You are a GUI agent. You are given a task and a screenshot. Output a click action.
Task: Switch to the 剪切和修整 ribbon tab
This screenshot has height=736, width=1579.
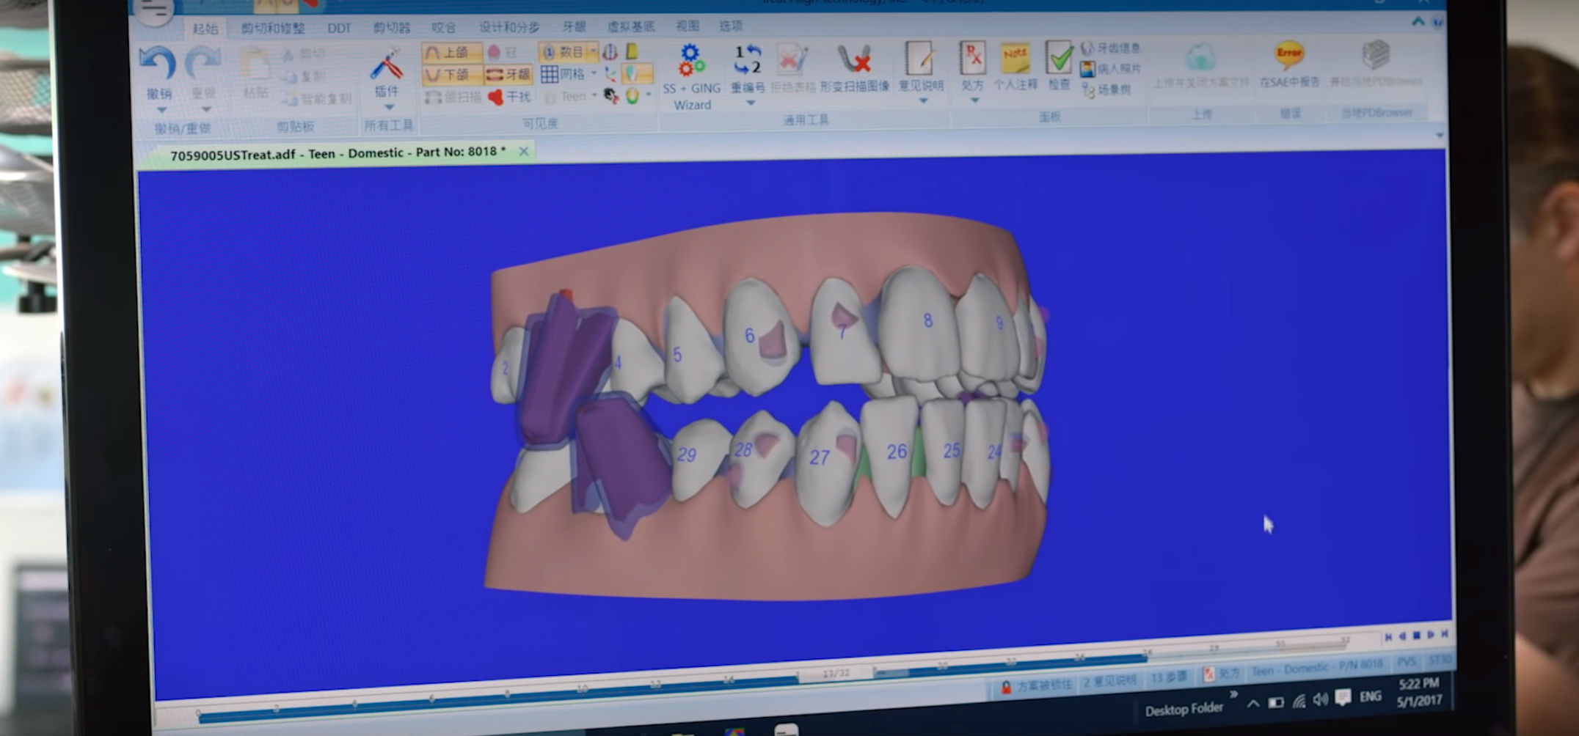[273, 29]
